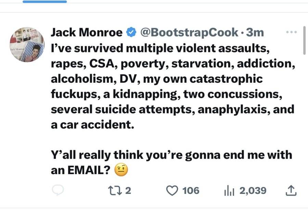This screenshot has height=211, width=308.
Task: Click the vertical scrollbar thumb on right
Action: (305, 40)
